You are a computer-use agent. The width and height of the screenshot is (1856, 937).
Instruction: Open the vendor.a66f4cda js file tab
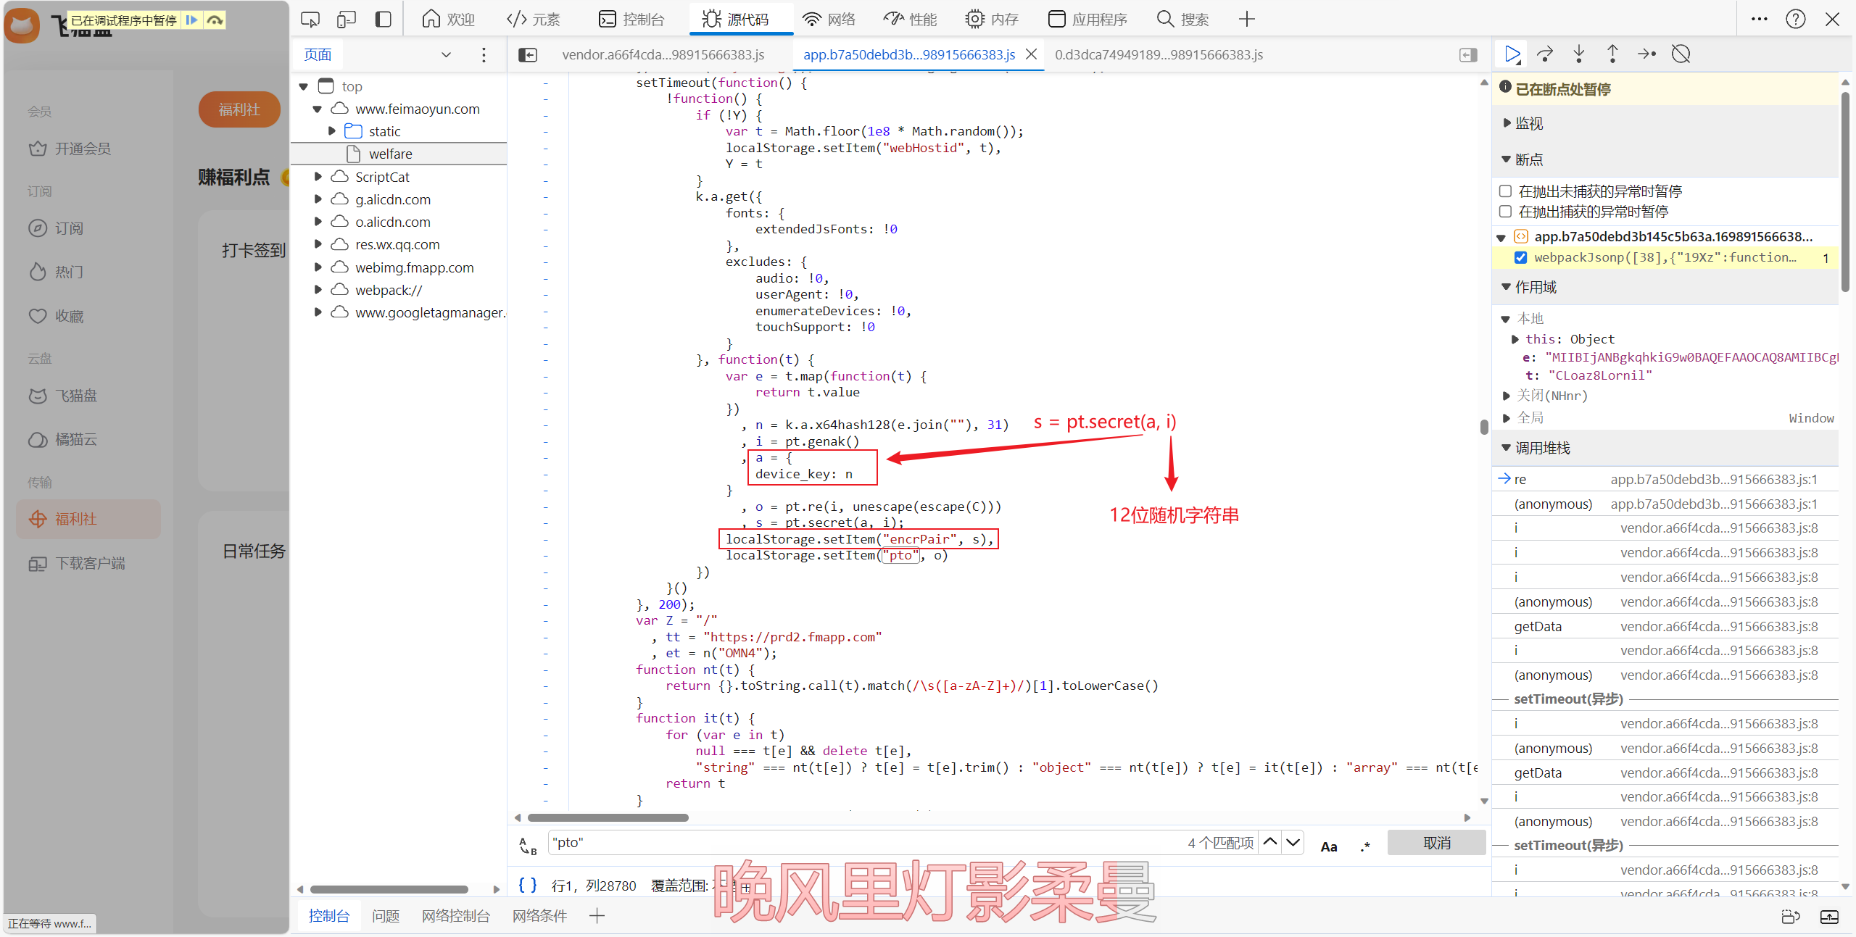[663, 55]
